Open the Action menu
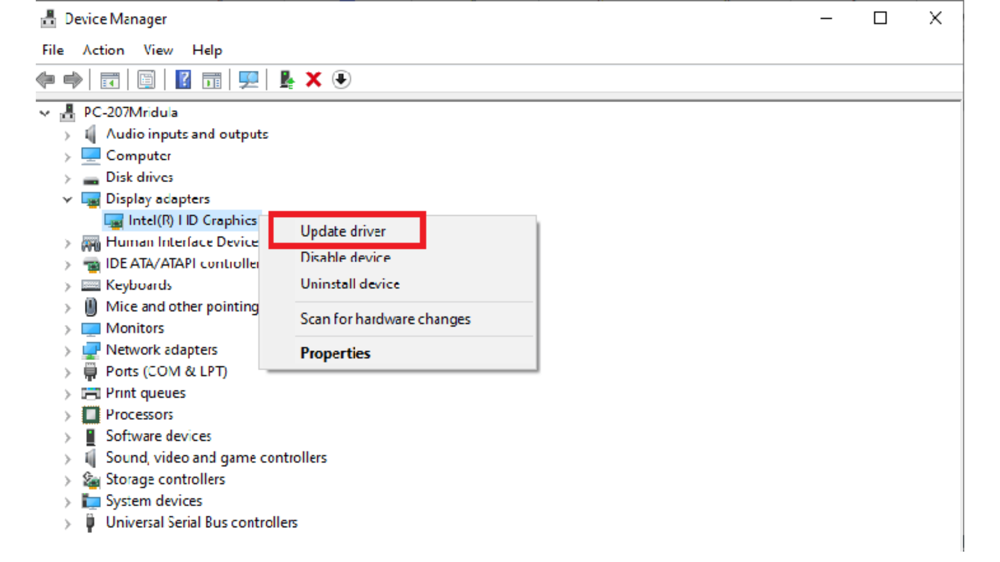Viewport: 1000px width, 562px height. [103, 50]
